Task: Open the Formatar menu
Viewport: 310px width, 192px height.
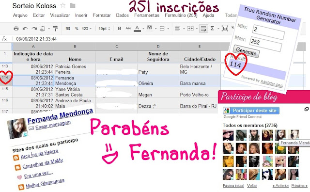Action: [102, 15]
